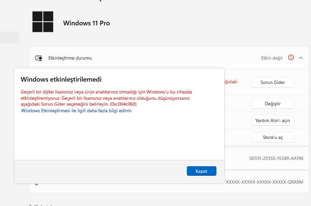This screenshot has width=311, height=206.
Task: Collapse the Etkinleştirme durumu section chevron
Action: tap(301, 58)
